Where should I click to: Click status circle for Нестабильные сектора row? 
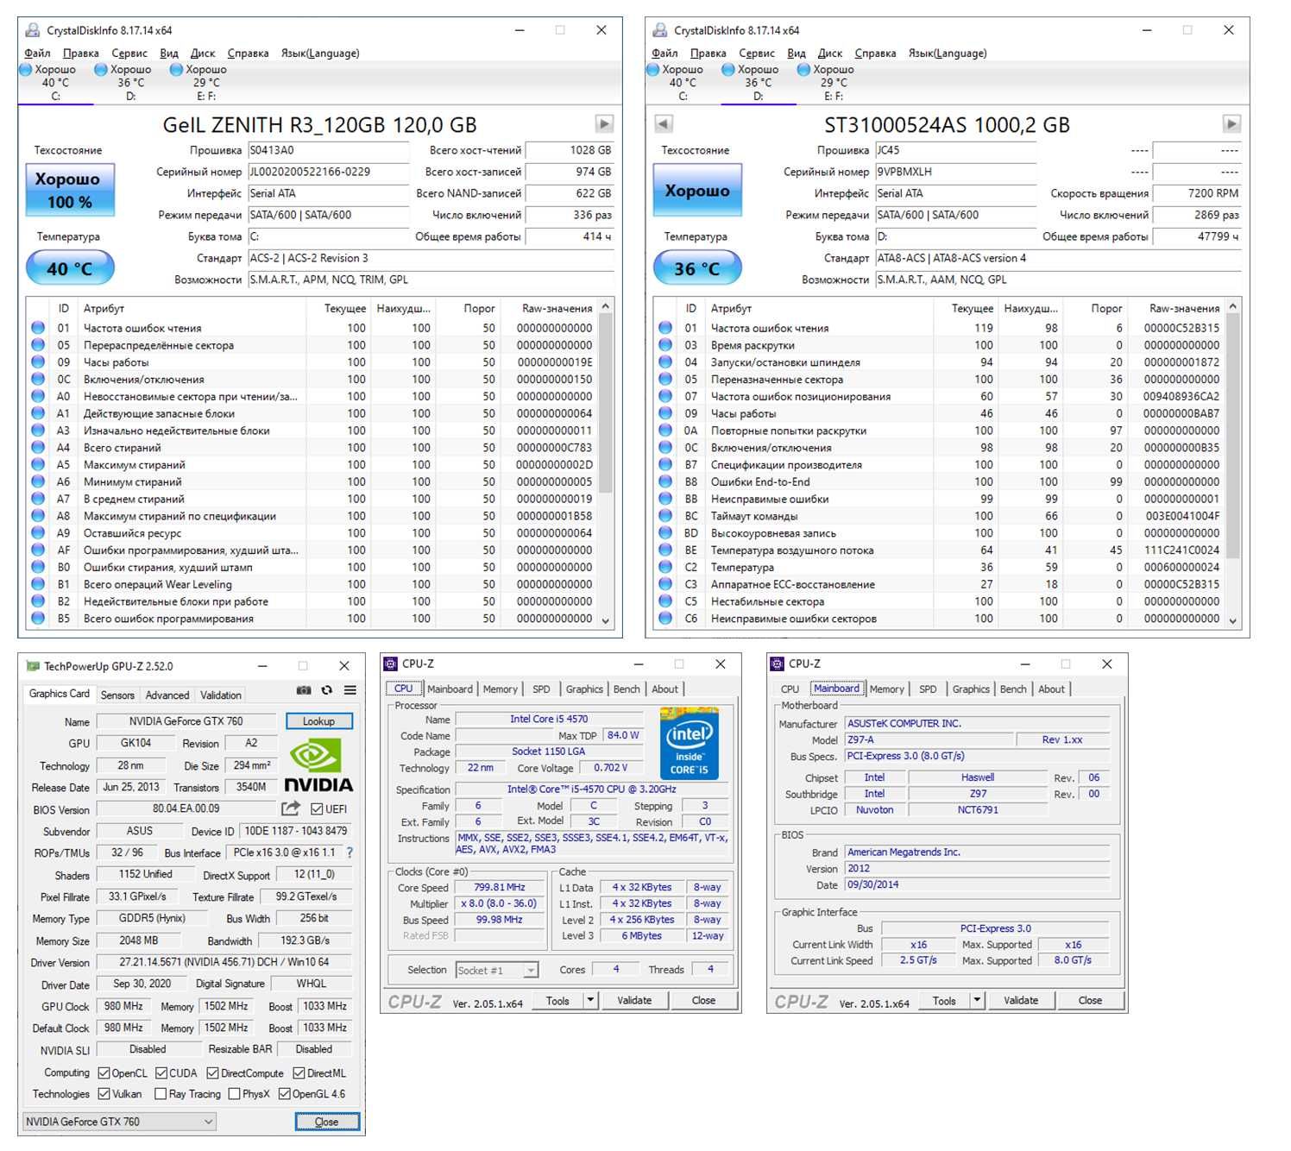(x=665, y=601)
